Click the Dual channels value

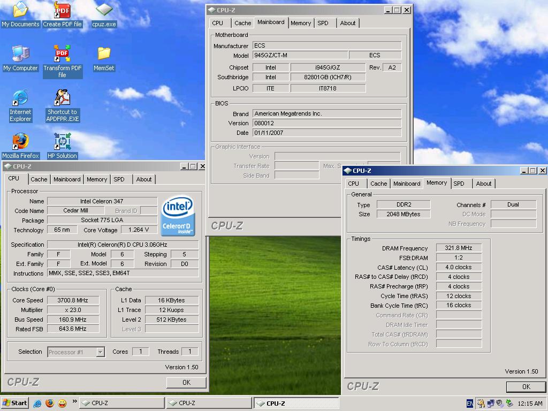pyautogui.click(x=513, y=204)
